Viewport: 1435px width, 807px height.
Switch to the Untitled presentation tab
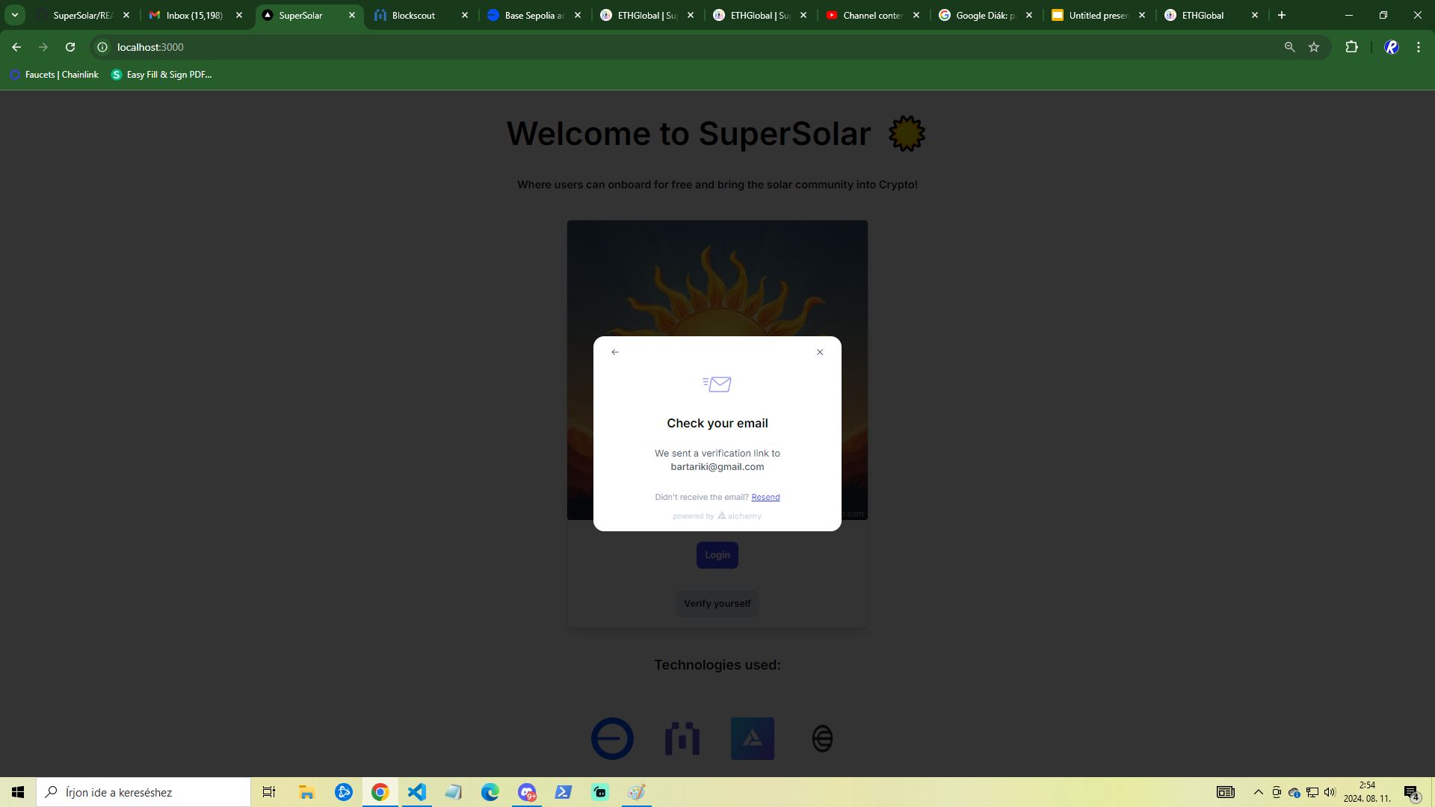tap(1098, 15)
